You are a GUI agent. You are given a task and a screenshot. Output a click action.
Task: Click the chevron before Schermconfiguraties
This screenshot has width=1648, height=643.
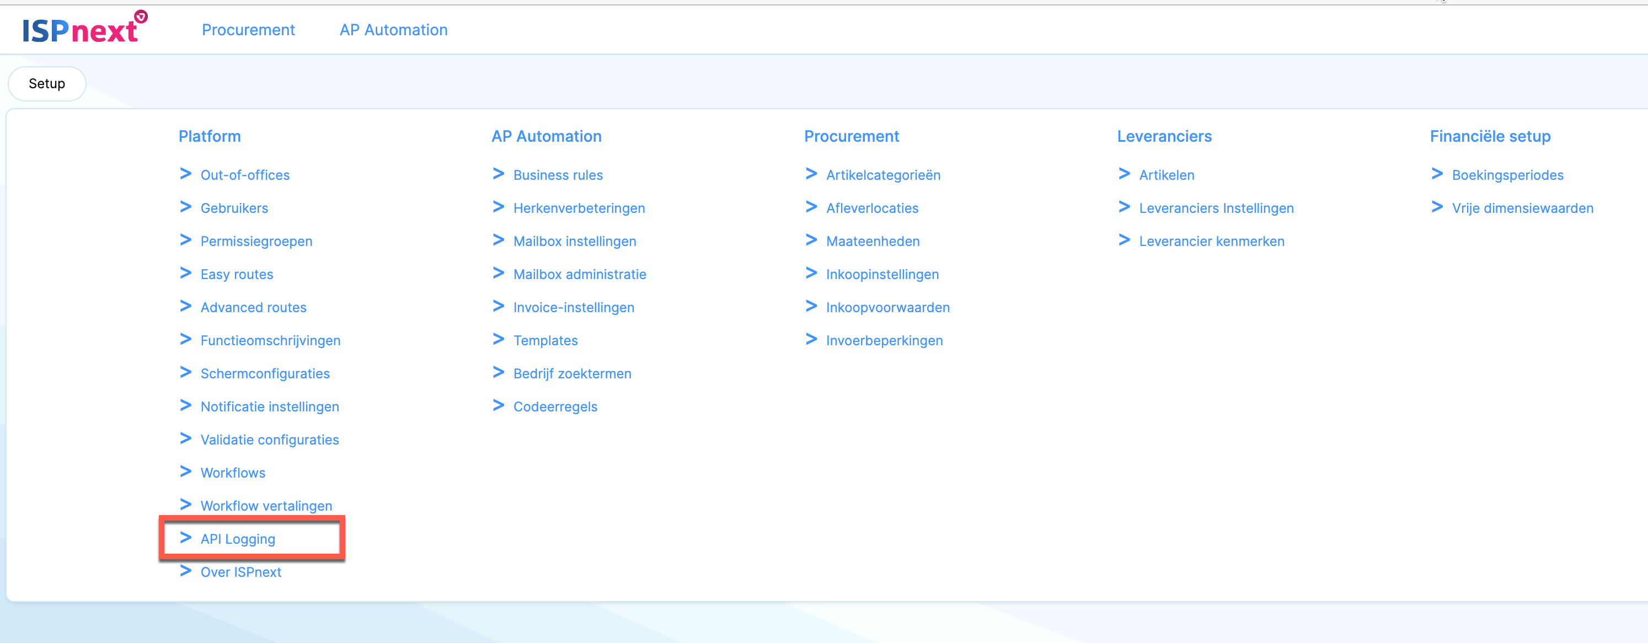pyautogui.click(x=185, y=372)
